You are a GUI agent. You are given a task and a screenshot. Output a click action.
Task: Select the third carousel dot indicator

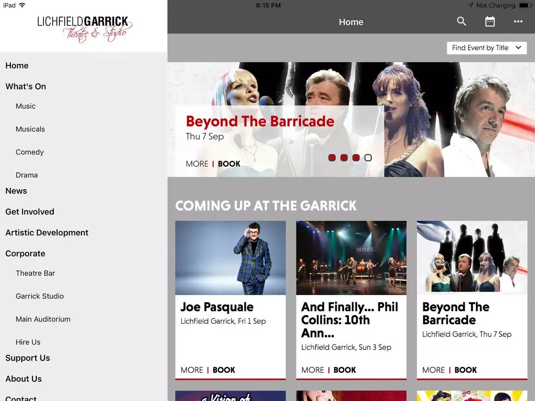(x=356, y=158)
